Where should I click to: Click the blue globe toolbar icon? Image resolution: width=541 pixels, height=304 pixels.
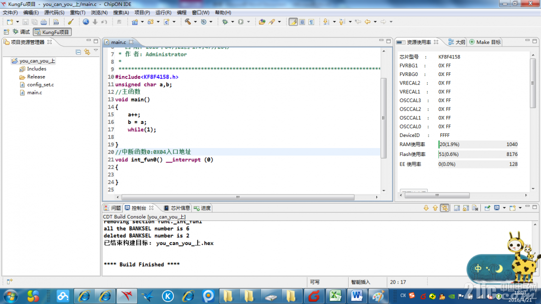[x=86, y=21]
